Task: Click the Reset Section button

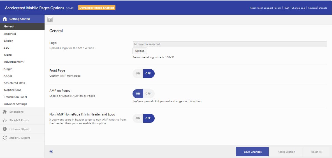Action: pos(286,152)
